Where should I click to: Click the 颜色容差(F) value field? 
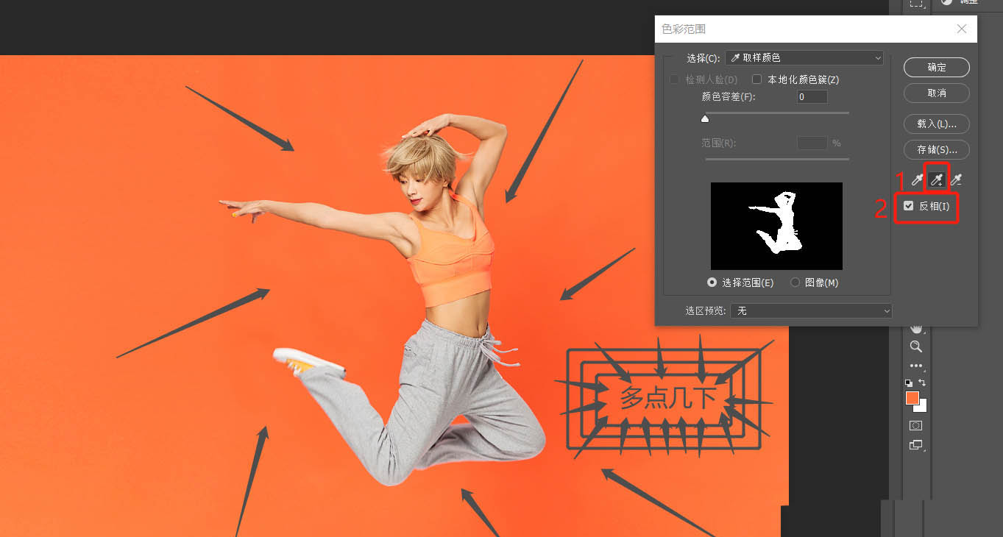point(812,97)
